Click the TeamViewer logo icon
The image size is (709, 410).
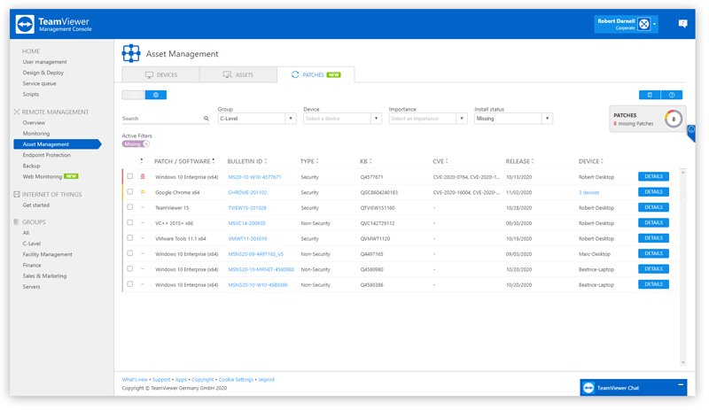coord(25,25)
